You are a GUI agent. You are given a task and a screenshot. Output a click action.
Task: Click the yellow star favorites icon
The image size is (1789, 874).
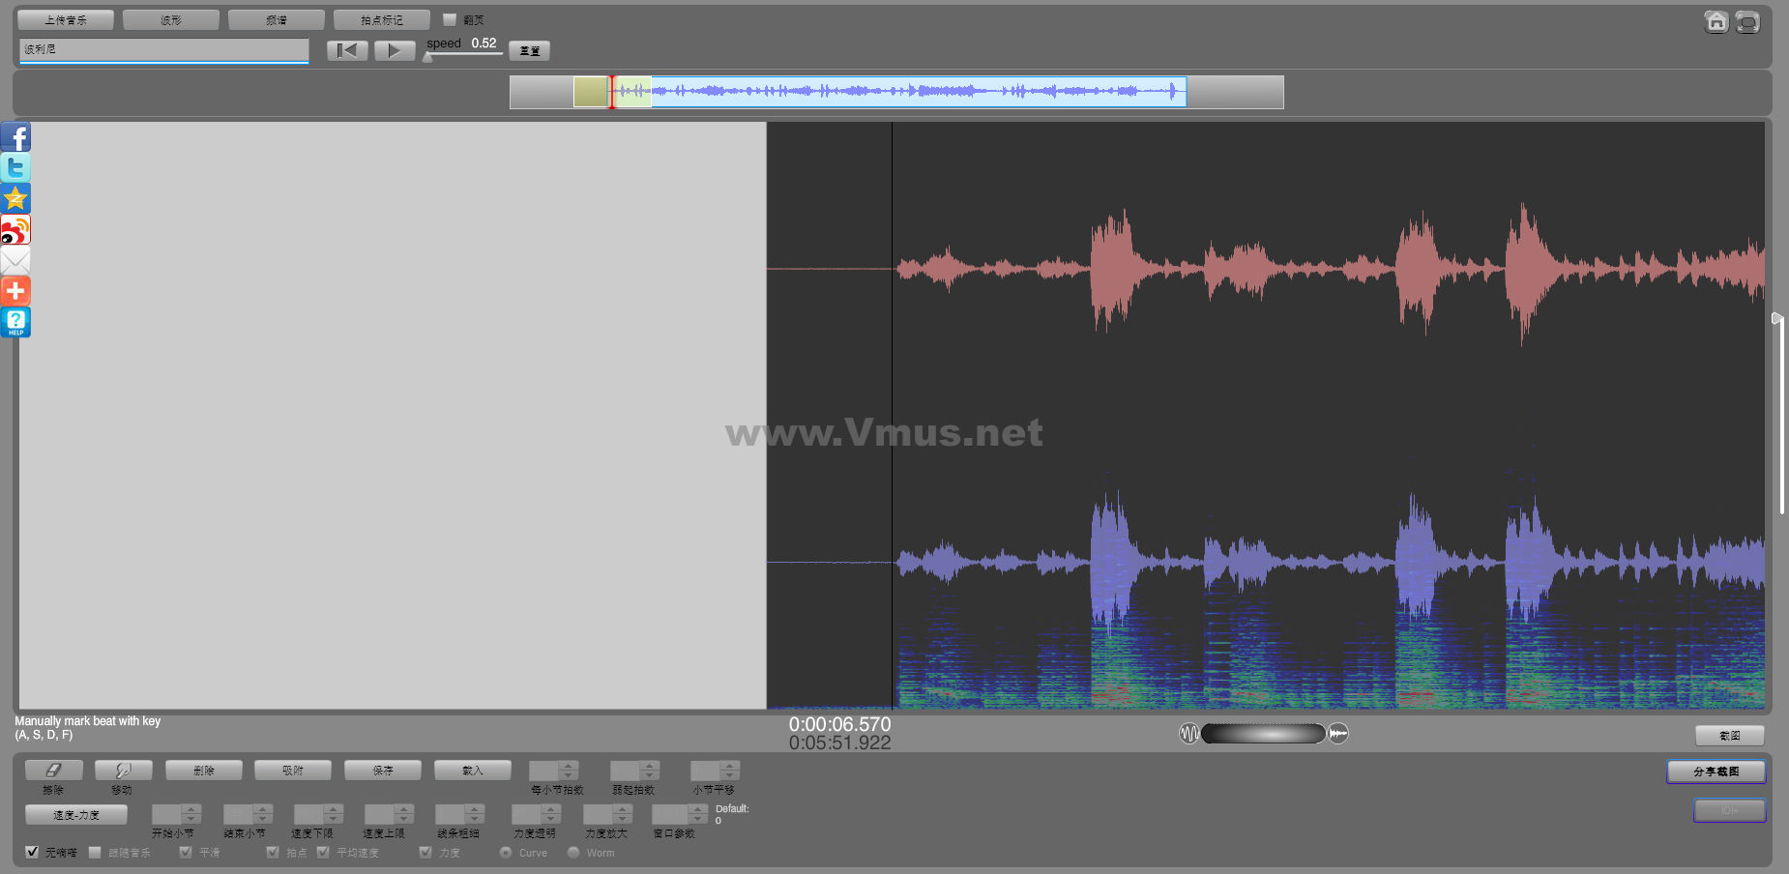pyautogui.click(x=15, y=198)
